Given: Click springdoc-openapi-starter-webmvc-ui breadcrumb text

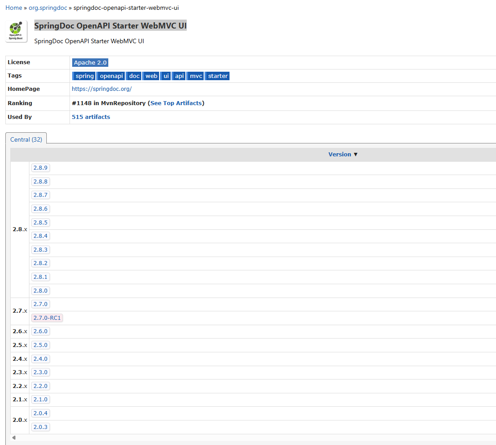Looking at the screenshot, I should point(126,8).
